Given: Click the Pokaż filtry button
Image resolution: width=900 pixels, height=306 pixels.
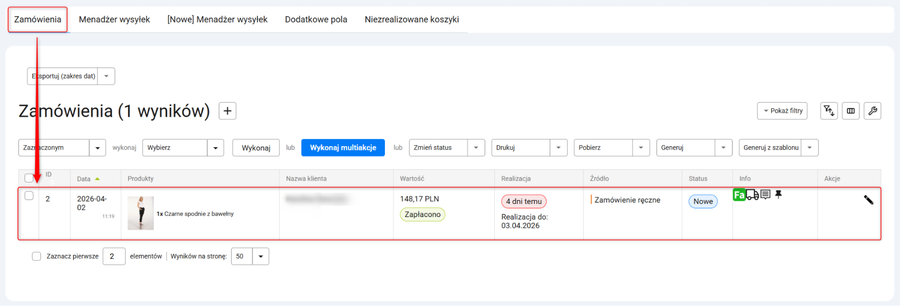Looking at the screenshot, I should pyautogui.click(x=782, y=111).
